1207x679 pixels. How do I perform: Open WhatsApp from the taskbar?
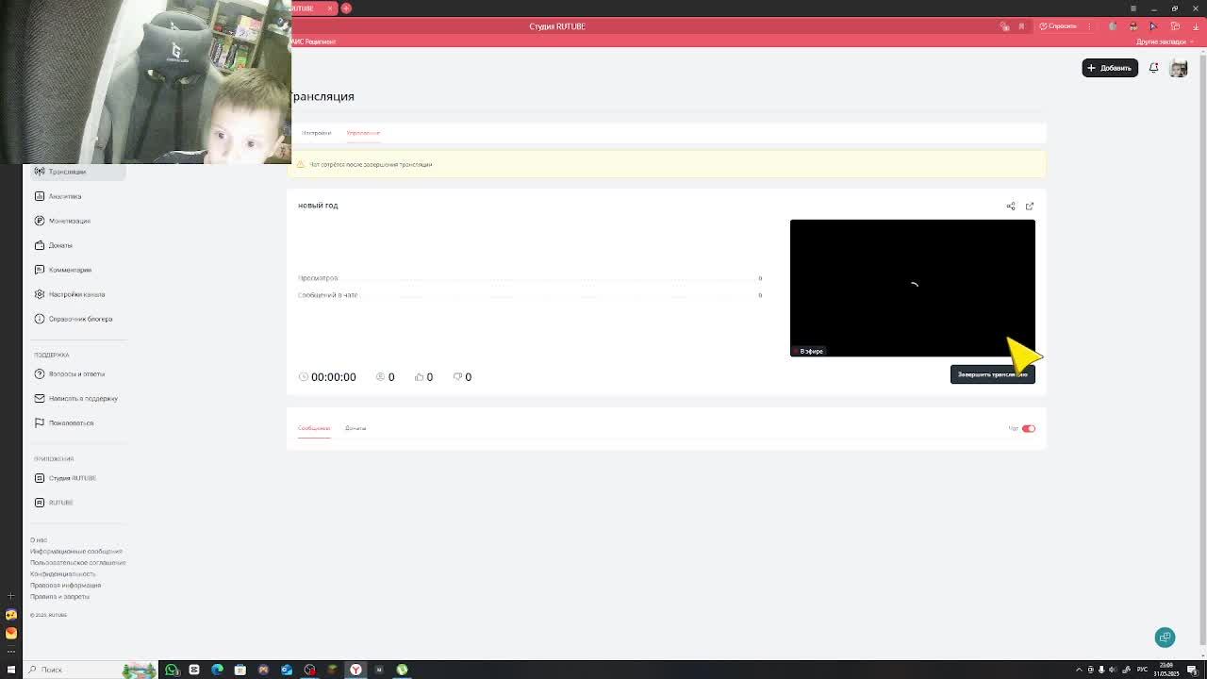[x=172, y=670]
